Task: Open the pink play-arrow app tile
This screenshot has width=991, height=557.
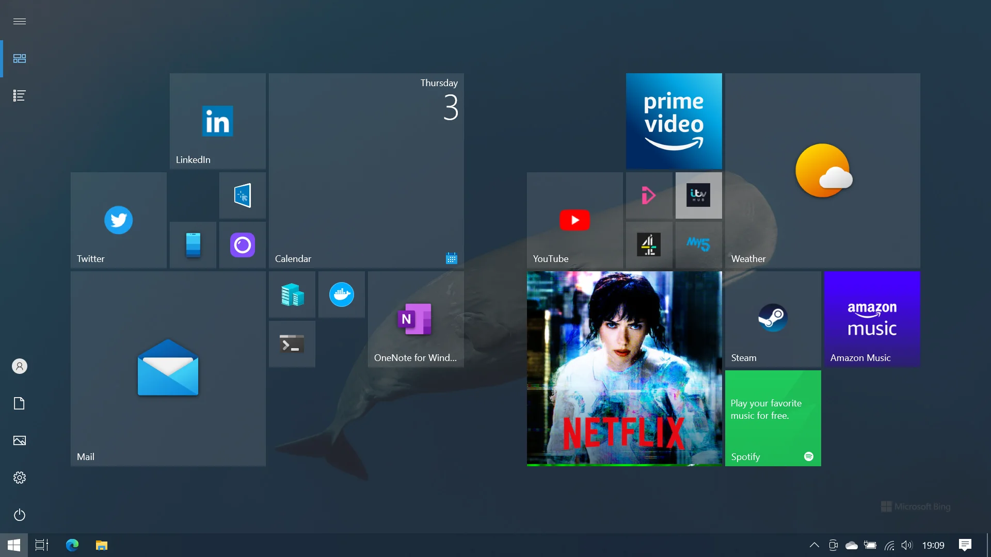Action: (649, 195)
